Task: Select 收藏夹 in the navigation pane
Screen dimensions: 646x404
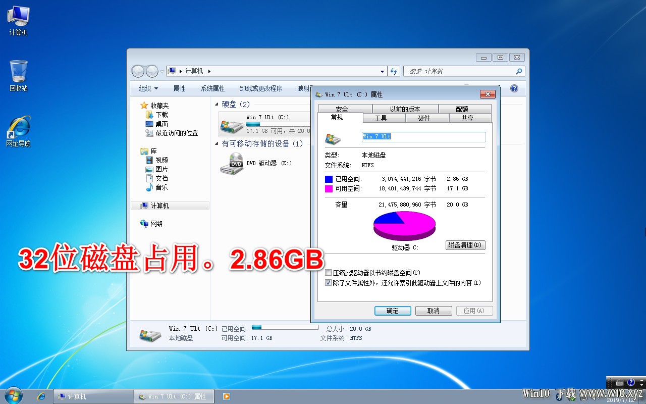Action: click(154, 106)
